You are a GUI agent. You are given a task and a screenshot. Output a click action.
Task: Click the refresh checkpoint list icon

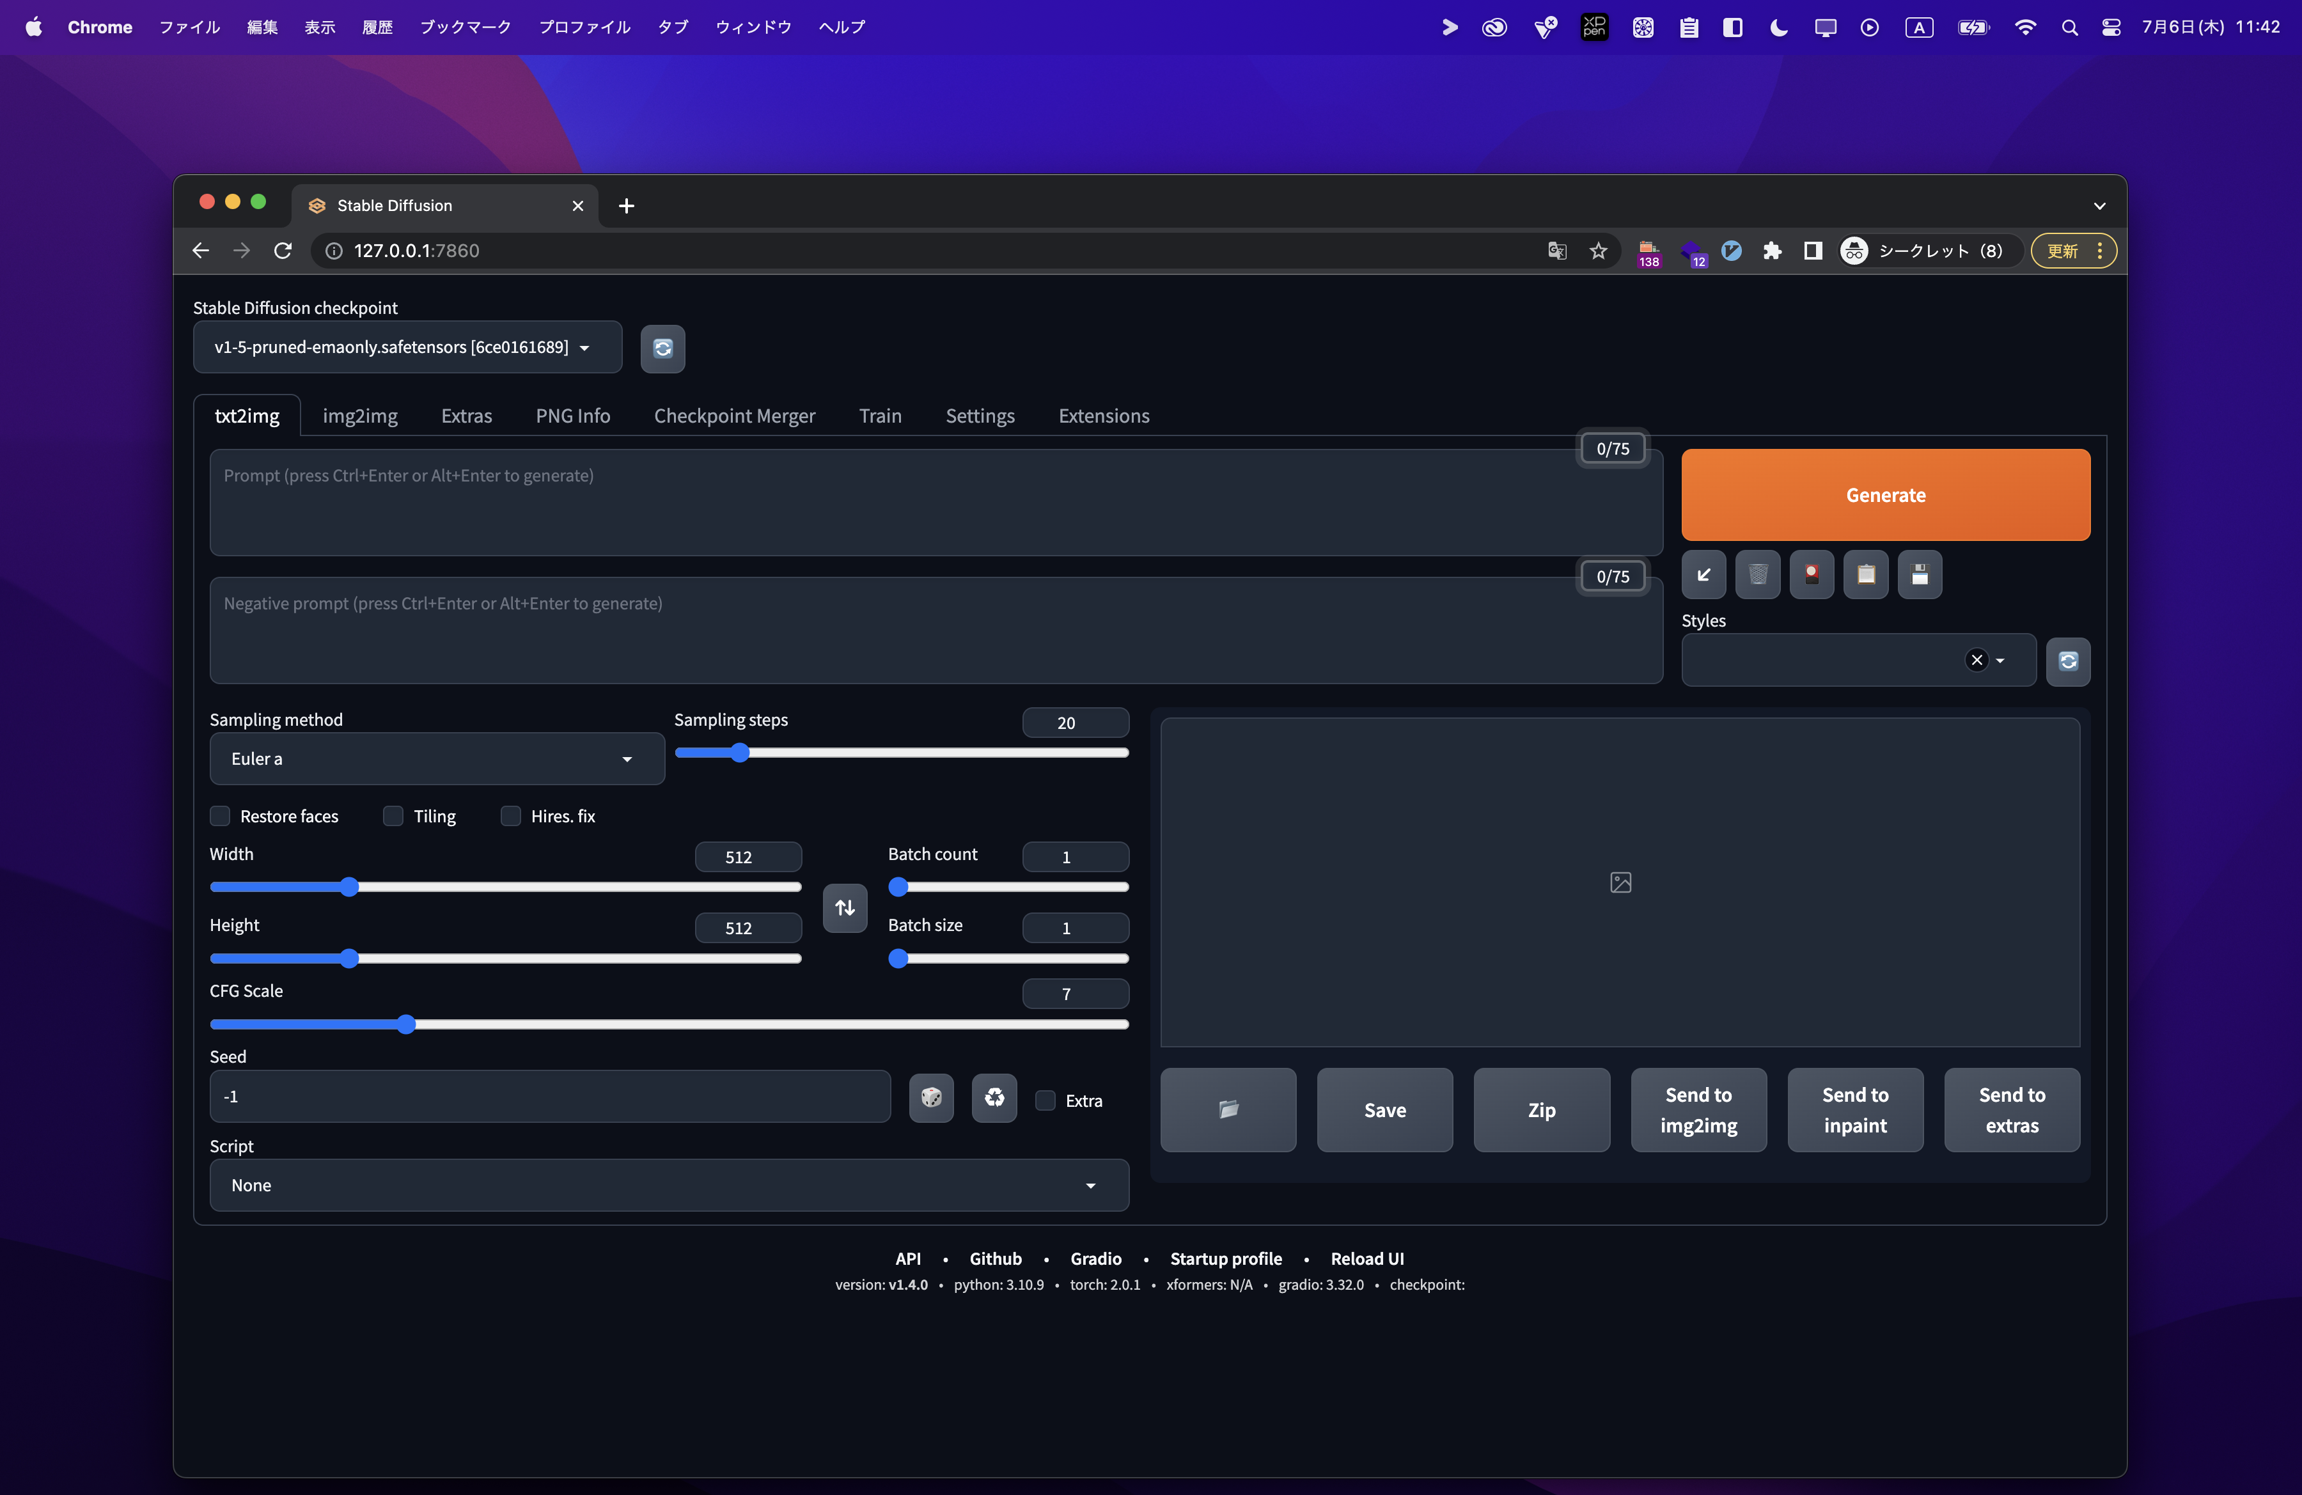click(662, 348)
